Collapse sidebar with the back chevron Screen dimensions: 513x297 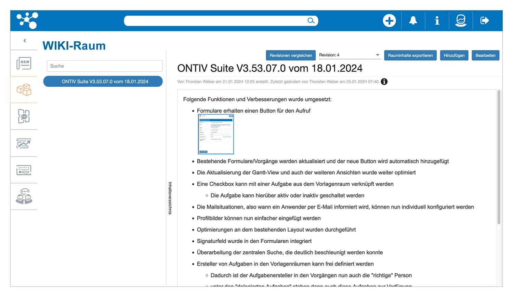[x=25, y=41]
